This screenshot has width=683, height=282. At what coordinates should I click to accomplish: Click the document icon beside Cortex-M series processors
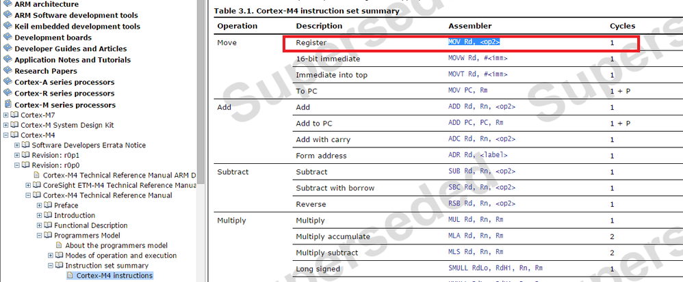click(8, 104)
